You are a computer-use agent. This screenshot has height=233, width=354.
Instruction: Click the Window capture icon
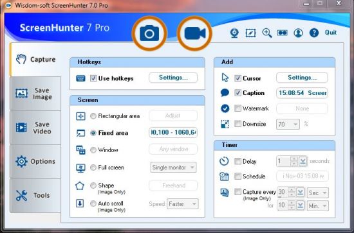80,150
